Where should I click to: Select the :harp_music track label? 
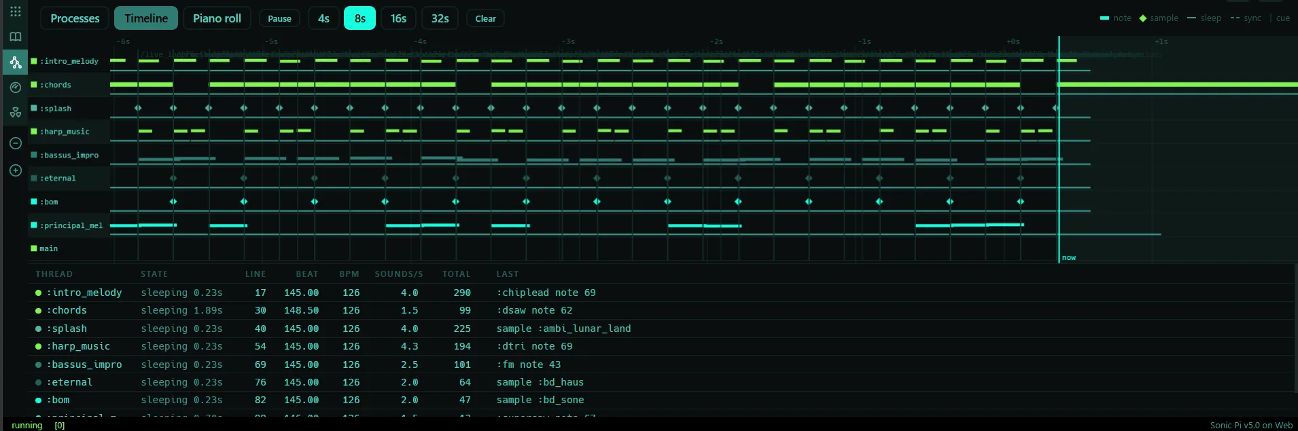[65, 131]
